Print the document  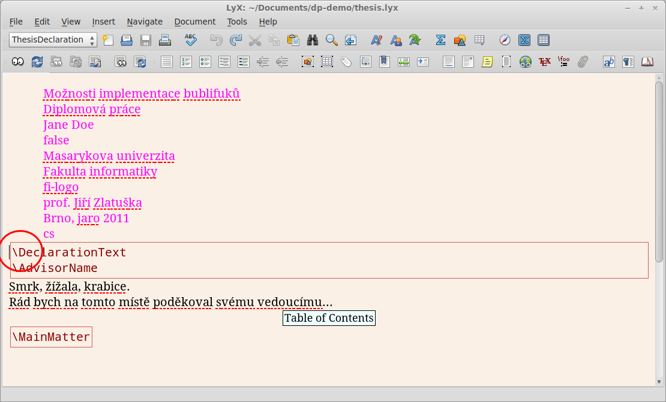tap(165, 40)
